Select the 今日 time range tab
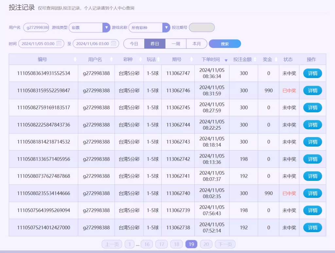The width and height of the screenshot is (335, 253). 134,44
